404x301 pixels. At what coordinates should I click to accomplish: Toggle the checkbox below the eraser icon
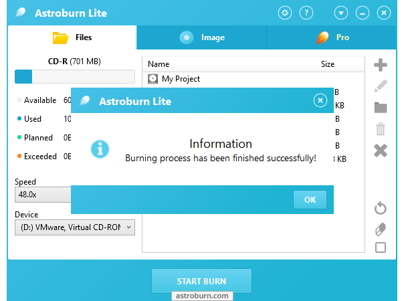point(381,247)
